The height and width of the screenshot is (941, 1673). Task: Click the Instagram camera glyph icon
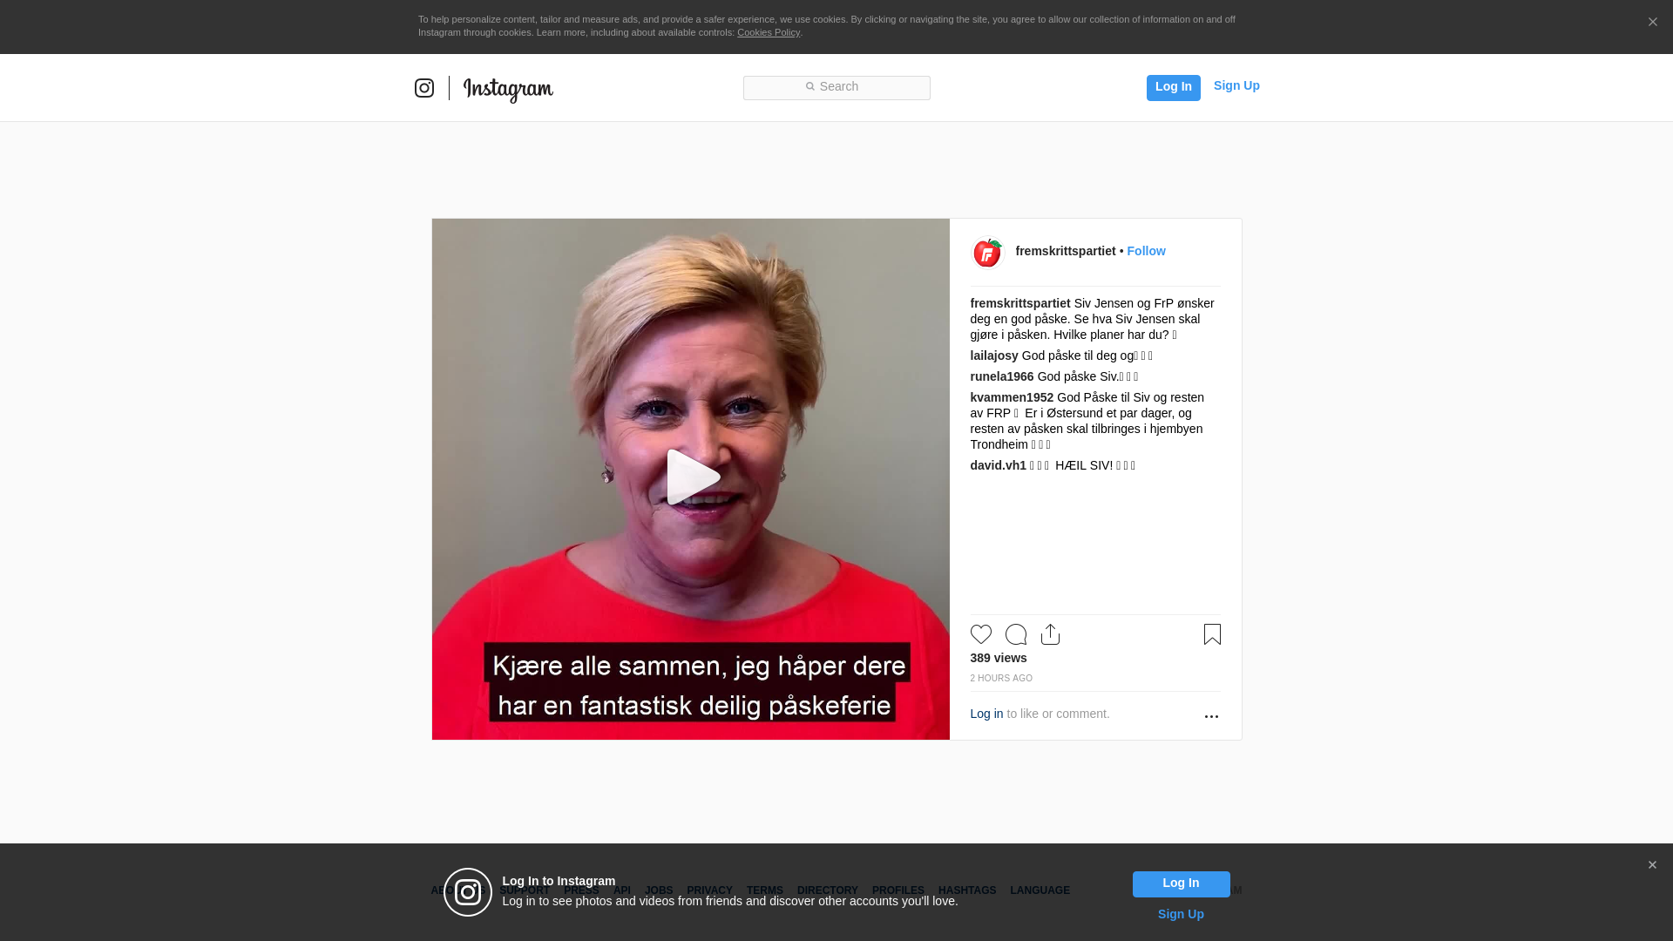click(x=424, y=88)
